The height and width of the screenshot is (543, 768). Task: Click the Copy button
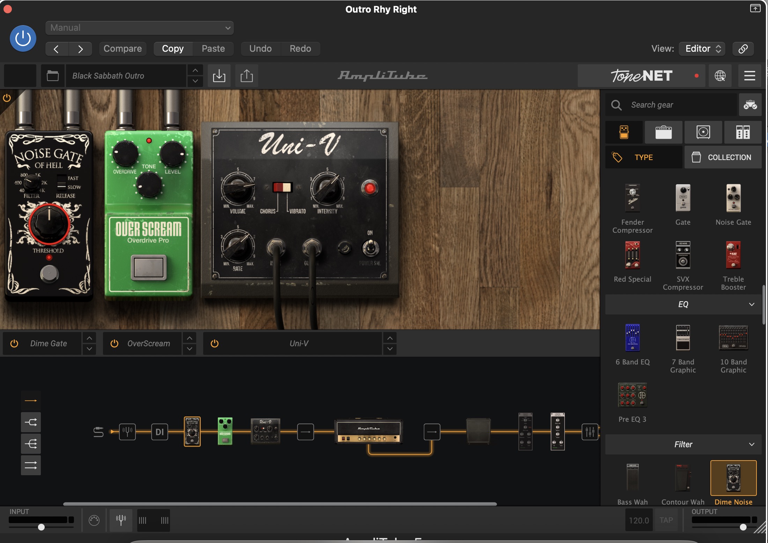point(173,49)
